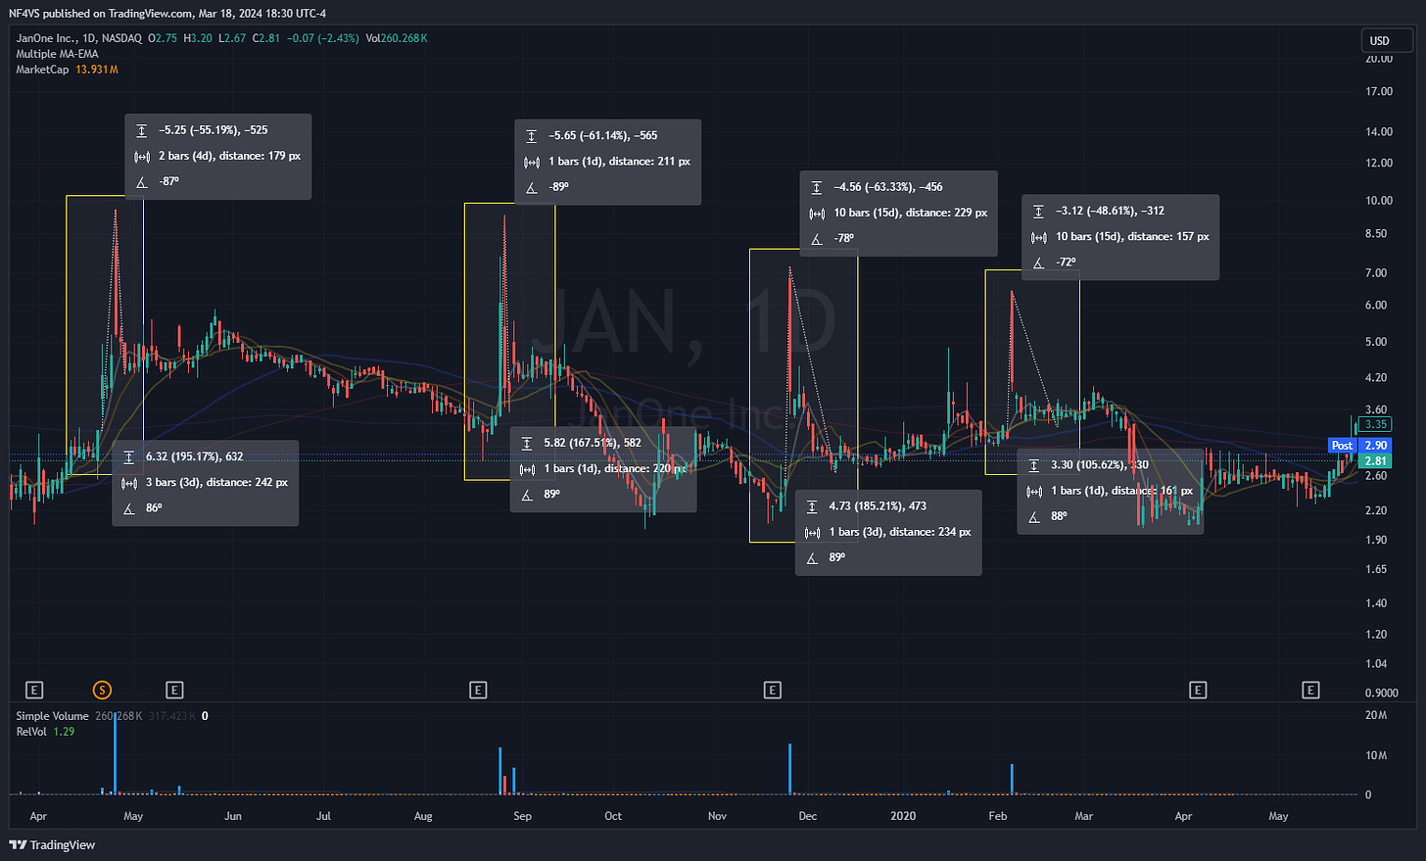Viewport: 1426px width, 861px height.
Task: Click the Feb label on time axis
Action: point(998,816)
